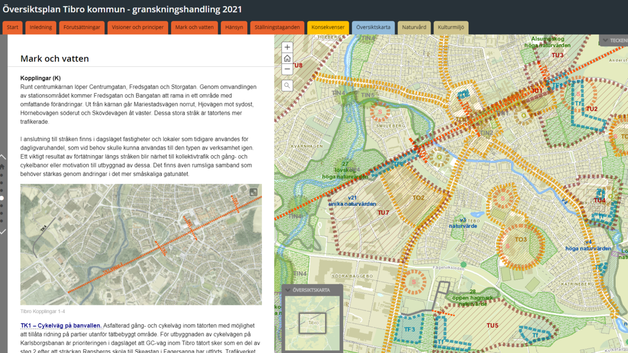Screen dimensions: 628x353
Task: Open the Förutsättningar tab
Action: click(x=82, y=27)
